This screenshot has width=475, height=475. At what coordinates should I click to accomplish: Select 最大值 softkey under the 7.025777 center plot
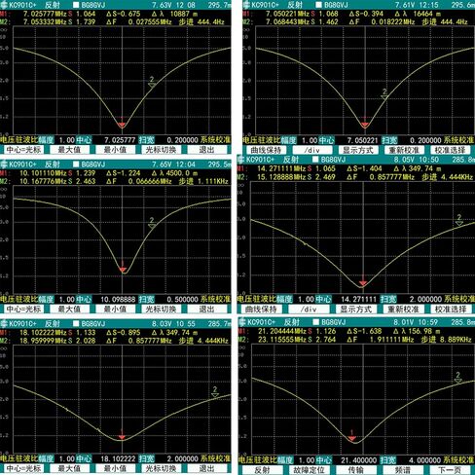point(69,150)
